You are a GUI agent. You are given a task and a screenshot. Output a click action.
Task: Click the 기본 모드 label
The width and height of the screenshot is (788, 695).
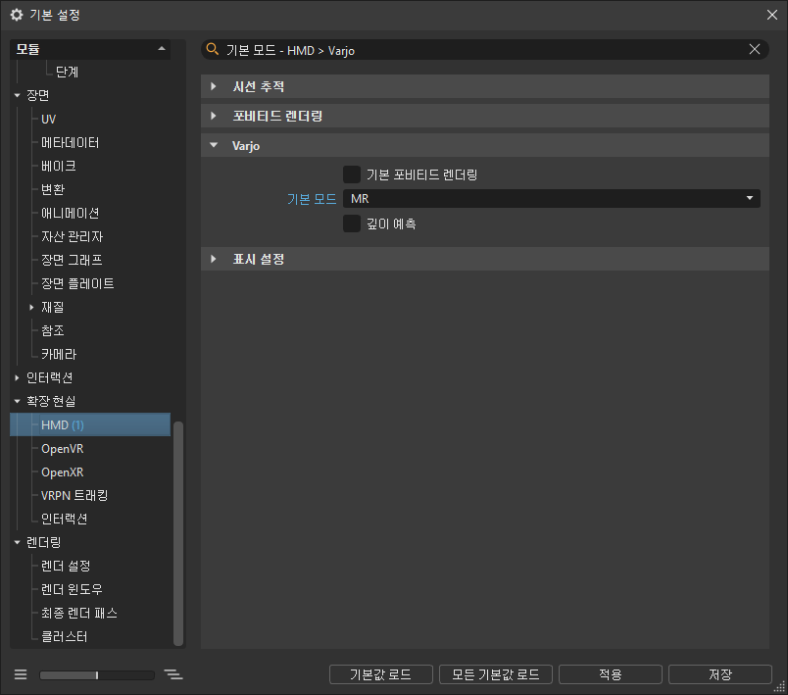pyautogui.click(x=312, y=199)
